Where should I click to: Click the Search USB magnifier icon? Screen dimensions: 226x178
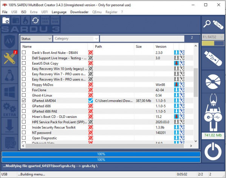[213, 24]
